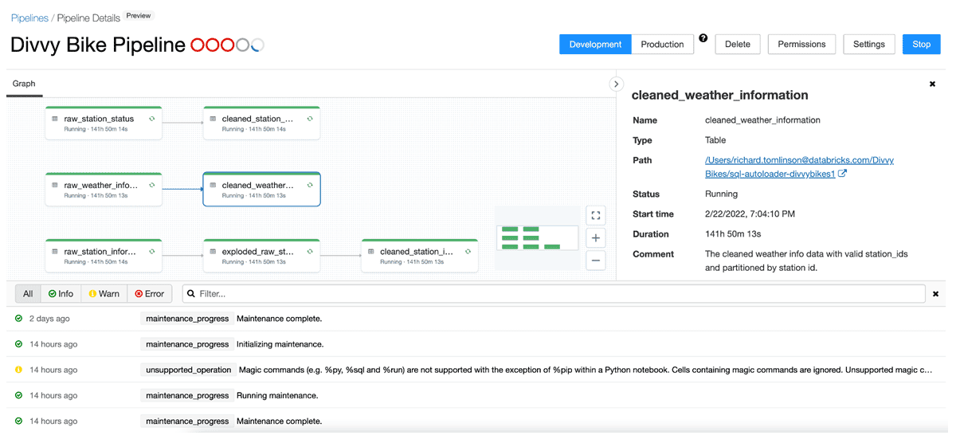Close the event log filter bar
Image resolution: width=956 pixels, height=447 pixels.
[935, 294]
